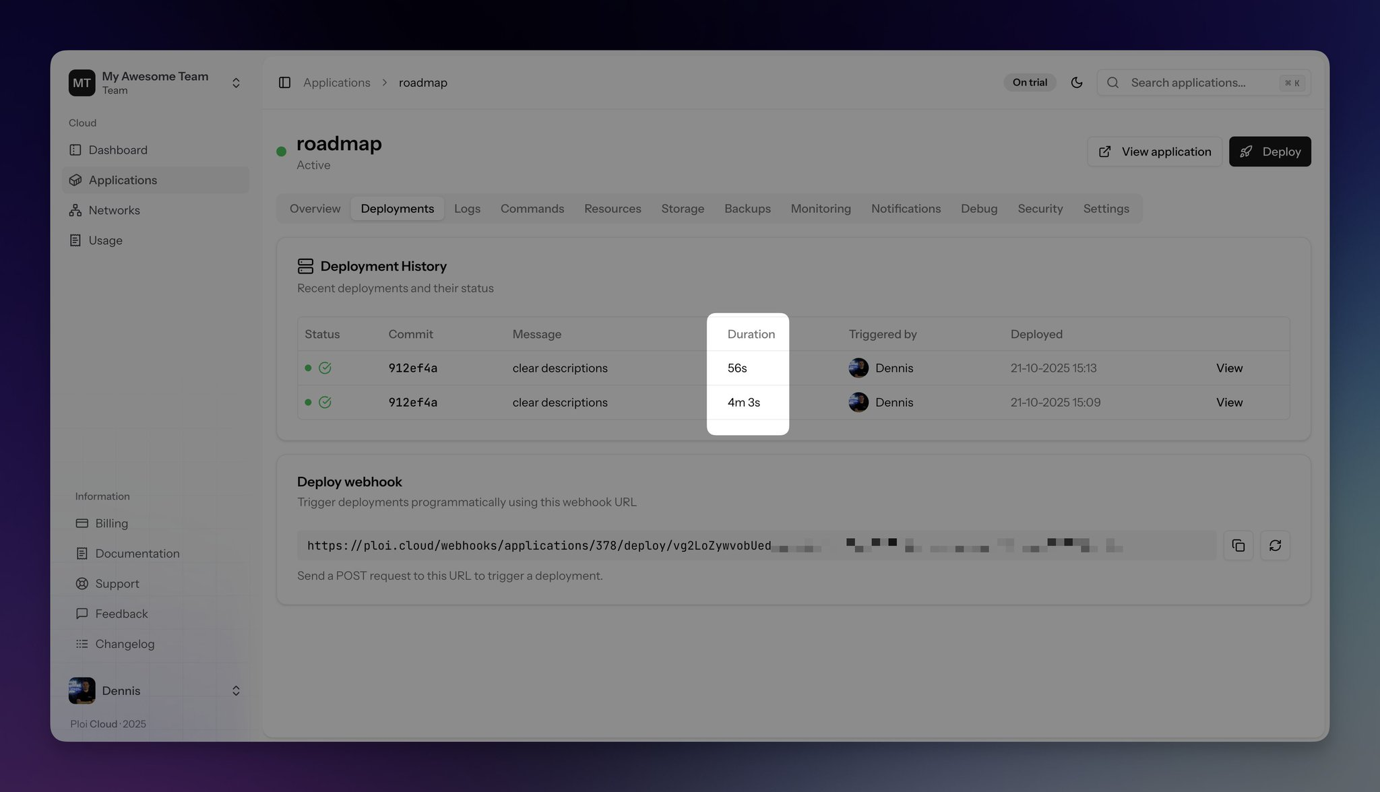The image size is (1380, 792).
Task: Expand Dennis user menu
Action: tap(236, 691)
